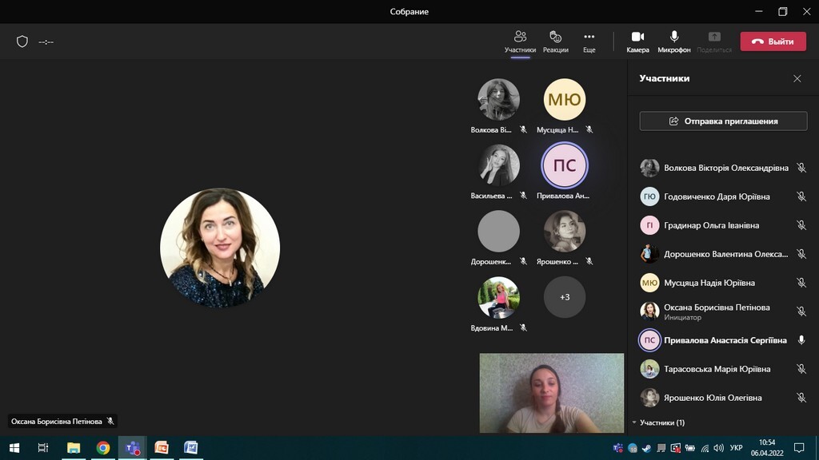
Task: Click the shield security icon
Action: coord(22,42)
